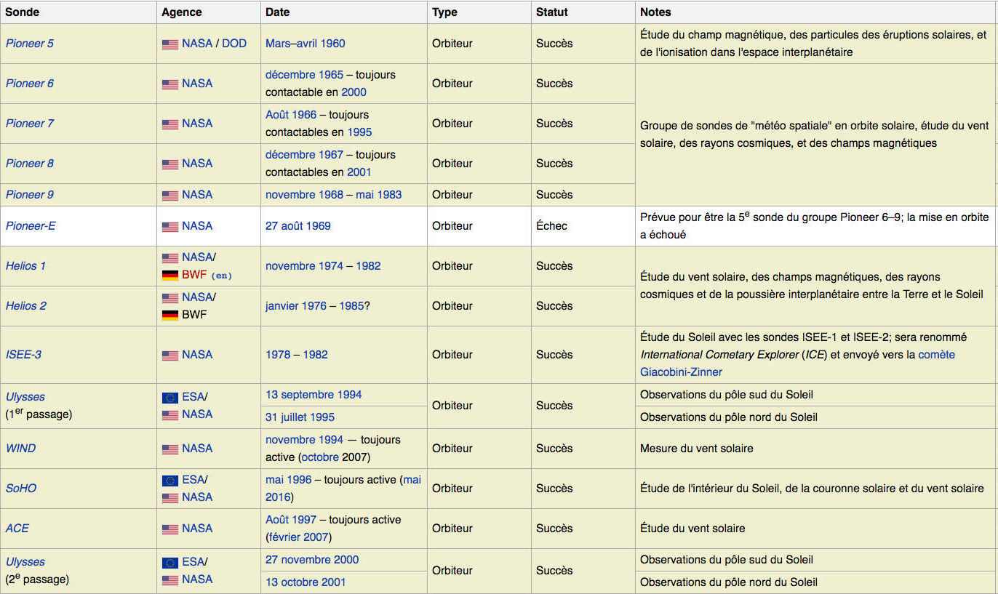Follow the NASA link in Pioneer 5 row
The image size is (998, 594).
coord(197,44)
